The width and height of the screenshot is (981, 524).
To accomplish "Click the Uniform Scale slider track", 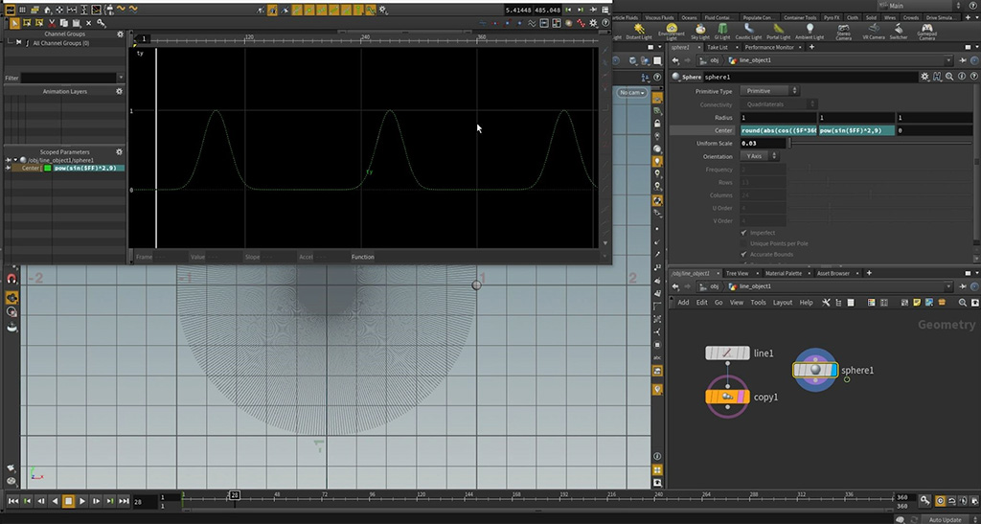I will tap(862, 143).
